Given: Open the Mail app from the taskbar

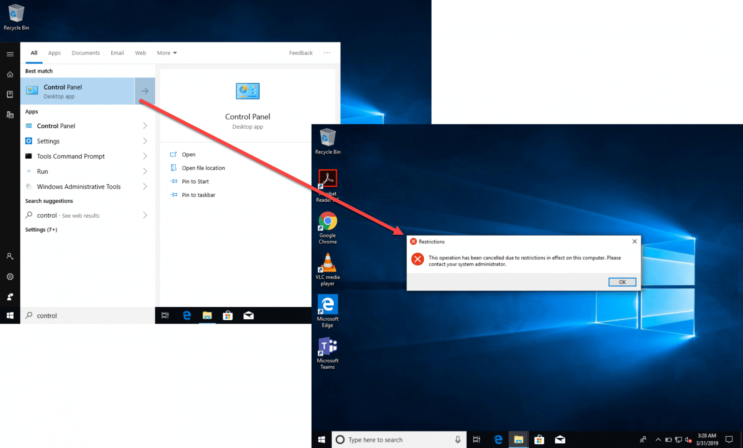Looking at the screenshot, I should [x=560, y=439].
